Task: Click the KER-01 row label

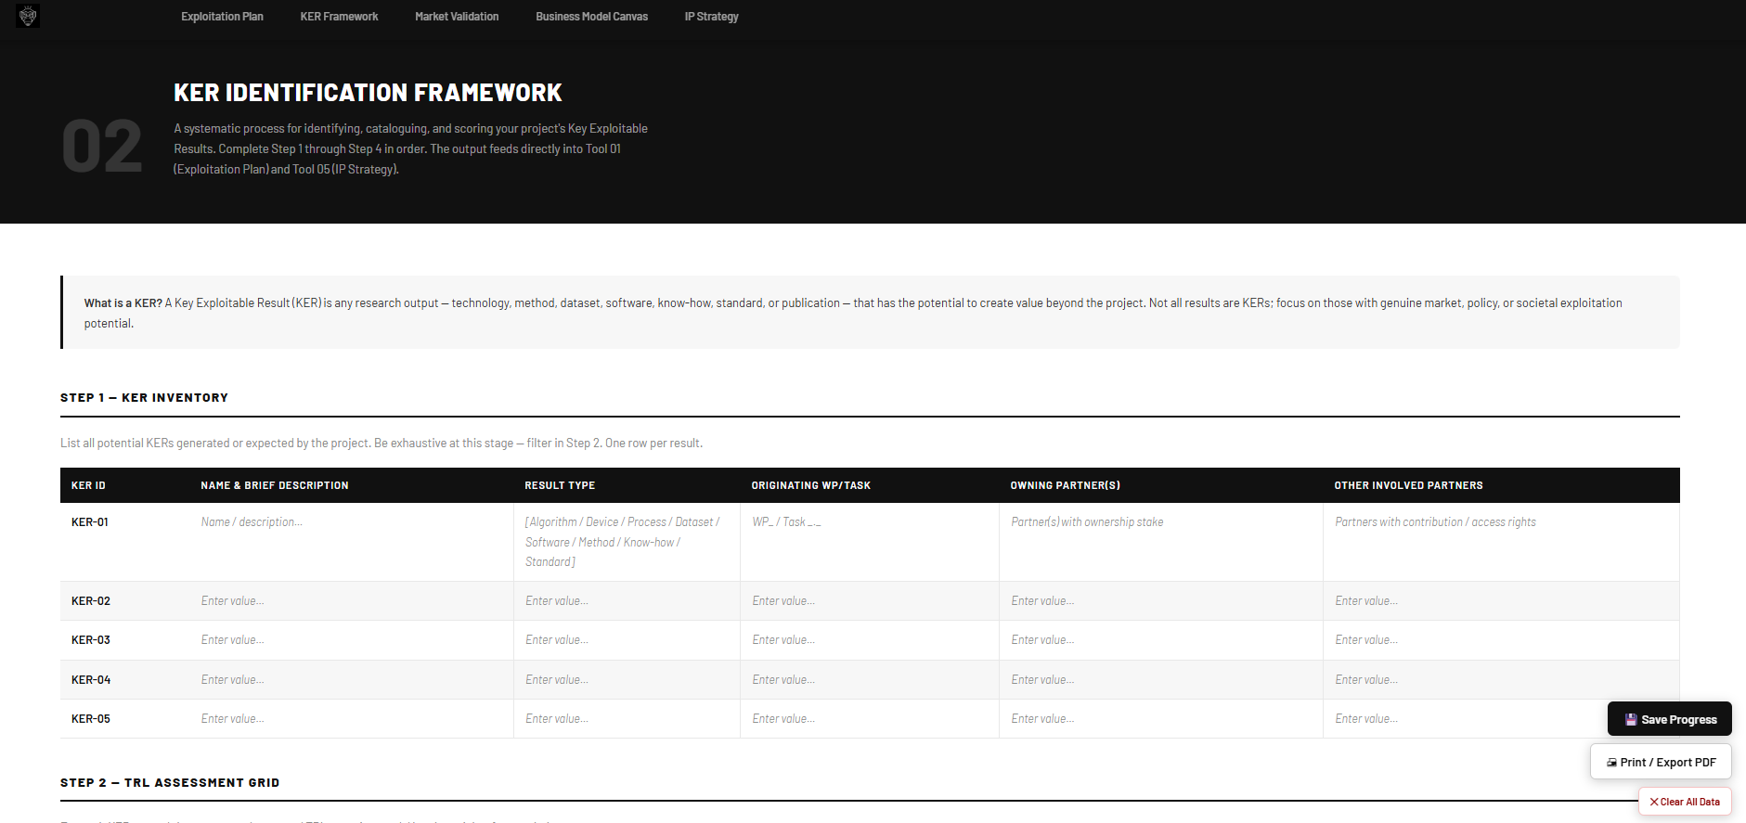Action: [90, 522]
